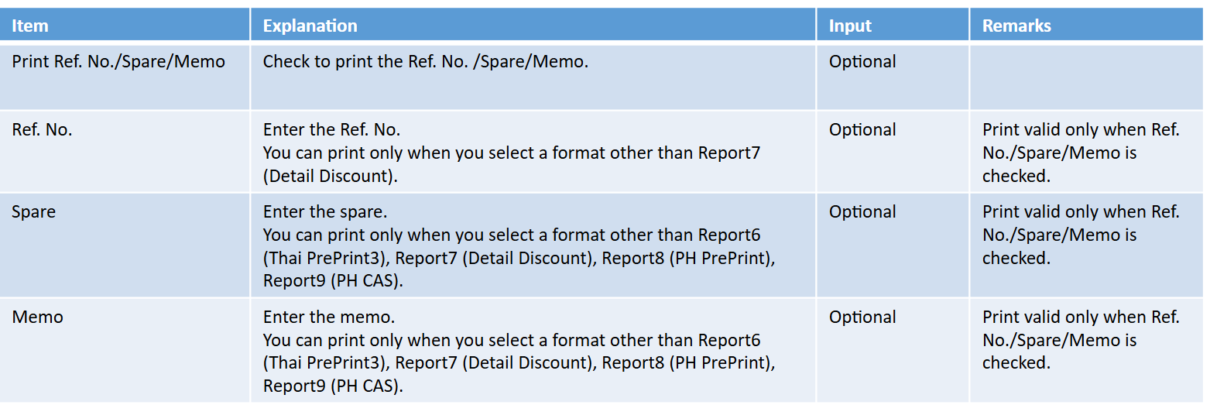1210x405 pixels.
Task: Select the Memo item cell
Action: (125, 350)
